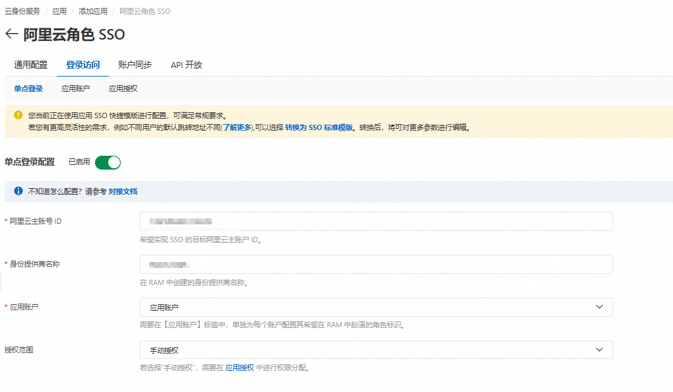Click the 阿里云角色 SSO breadcrumb text
Screen dimensions: 673x392
(144, 11)
